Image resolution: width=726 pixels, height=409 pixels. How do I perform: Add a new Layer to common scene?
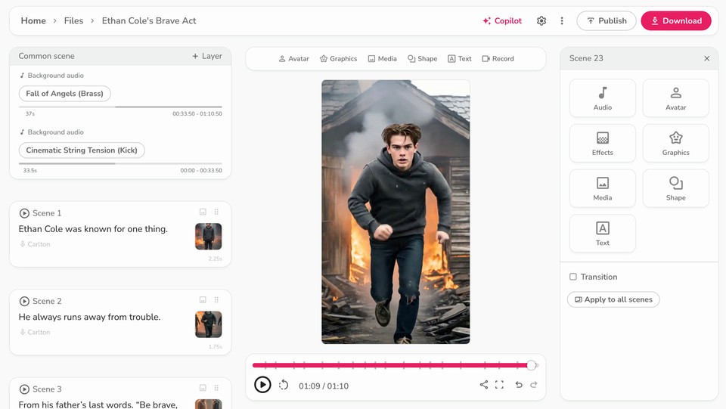(207, 56)
